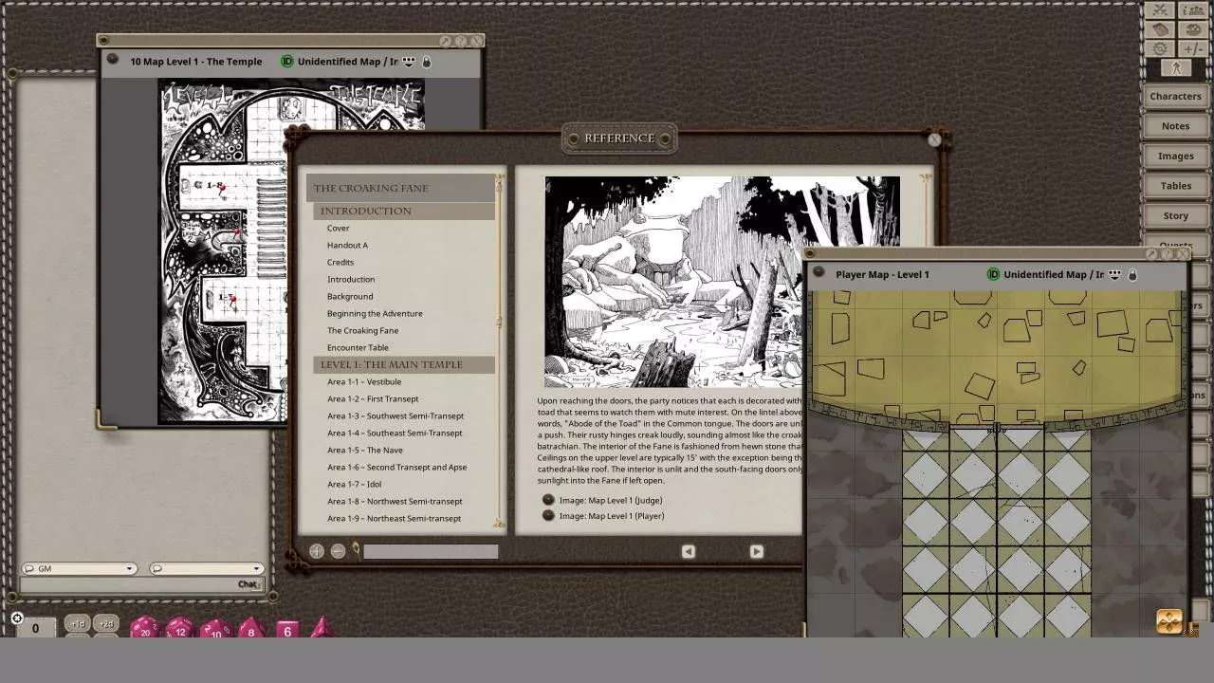The image size is (1214, 683).
Task: Click the golden knot icon at bottom right
Action: [x=1169, y=621]
